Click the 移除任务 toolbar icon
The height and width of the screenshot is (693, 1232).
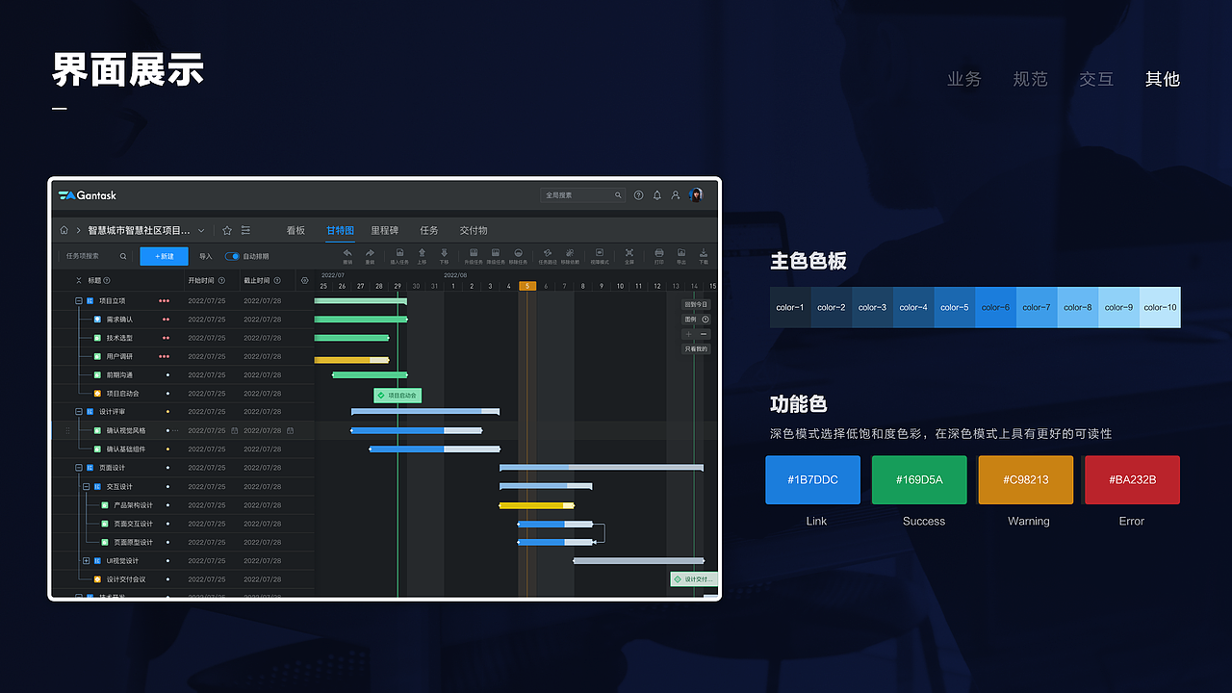518,253
